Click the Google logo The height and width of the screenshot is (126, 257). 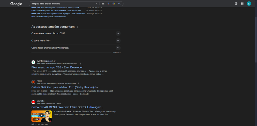pyautogui.click(x=16, y=4)
